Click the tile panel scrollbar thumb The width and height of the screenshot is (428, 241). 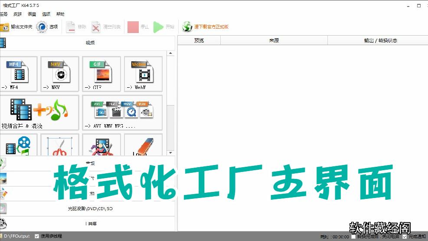click(x=170, y=127)
